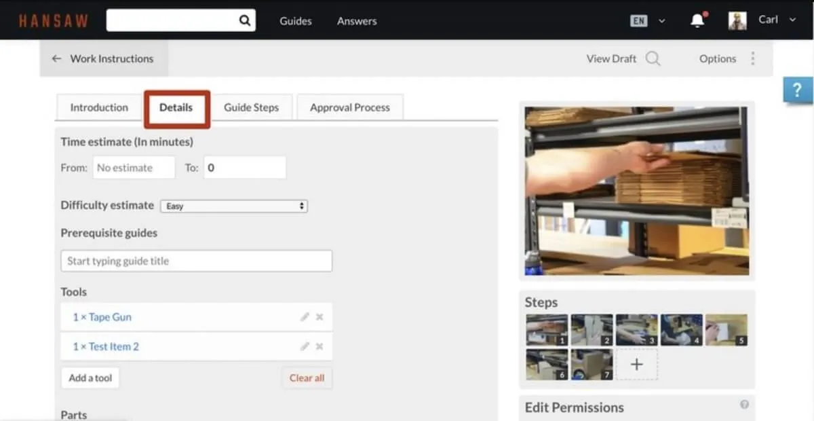Click the Edit Permissions heading
814x421 pixels.
tap(574, 407)
